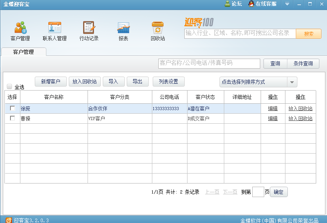Select the 徐庶 customer name cell

click(54, 109)
